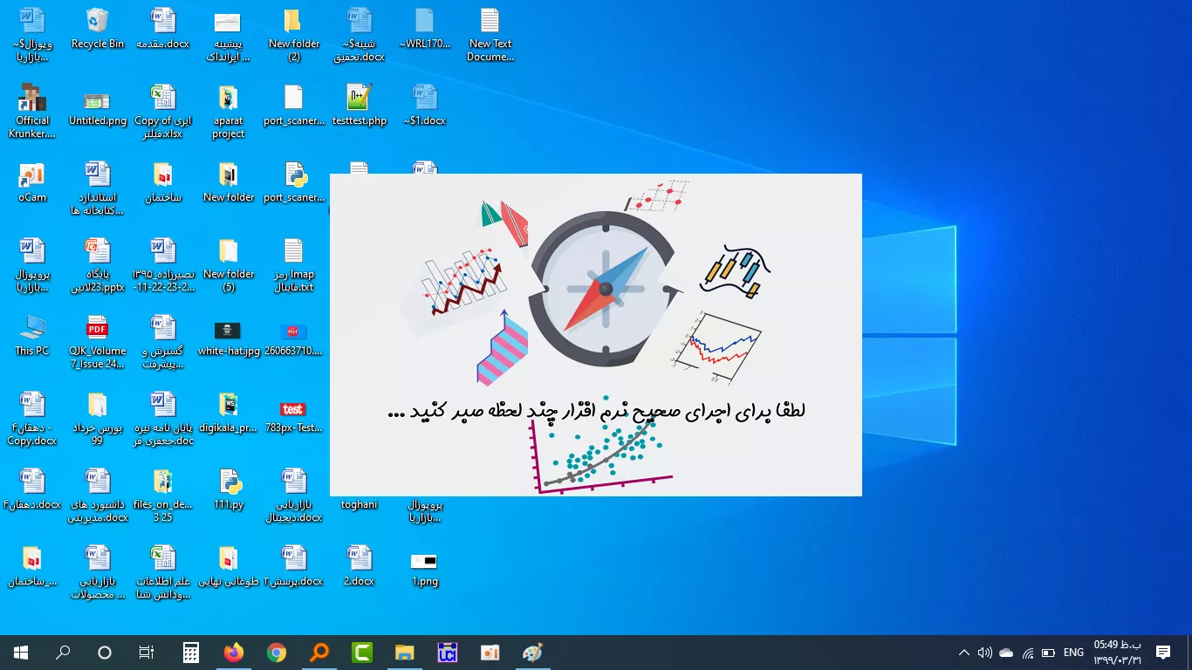Click the UCI application taskbar icon
The width and height of the screenshot is (1192, 670).
tap(447, 653)
